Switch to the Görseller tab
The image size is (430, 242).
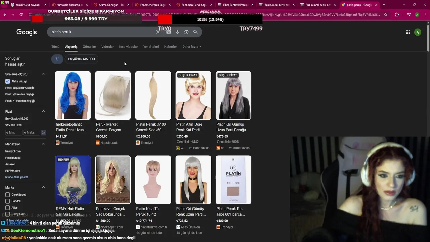(x=89, y=47)
